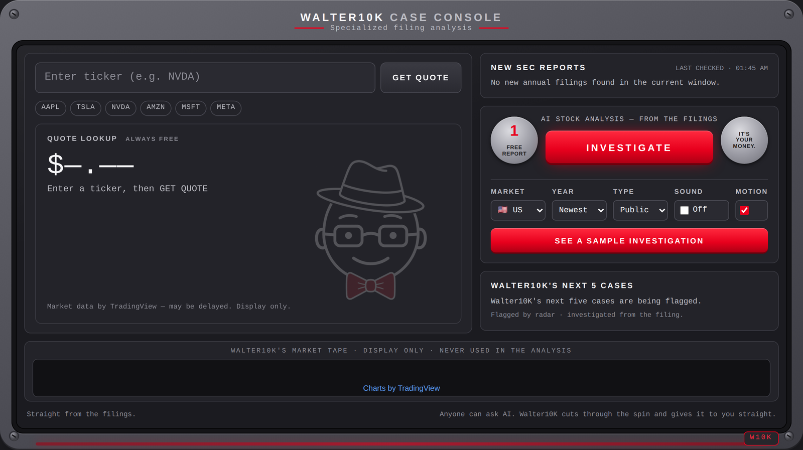This screenshot has height=450, width=803.
Task: Click the market tape display area
Action: point(401,378)
